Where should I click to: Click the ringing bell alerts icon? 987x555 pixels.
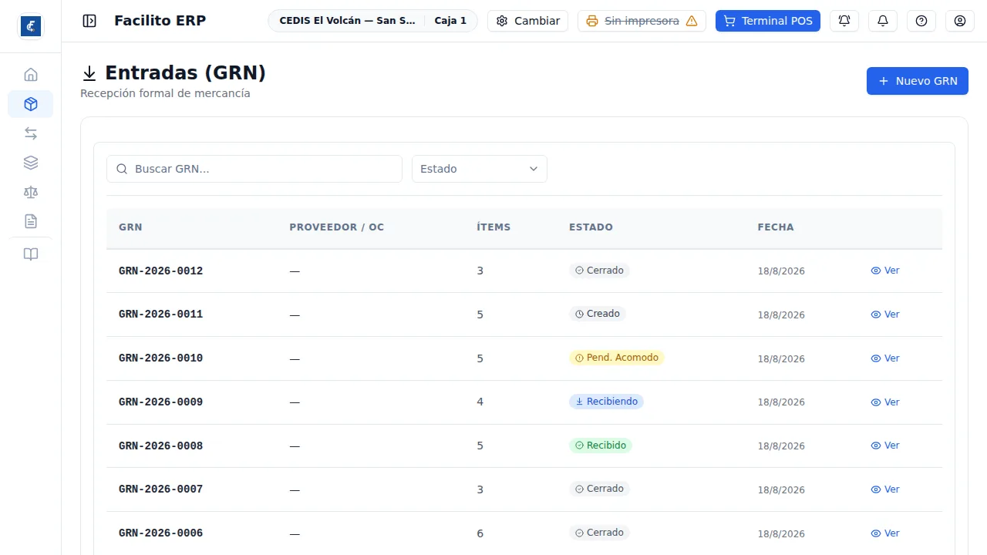pos(844,21)
